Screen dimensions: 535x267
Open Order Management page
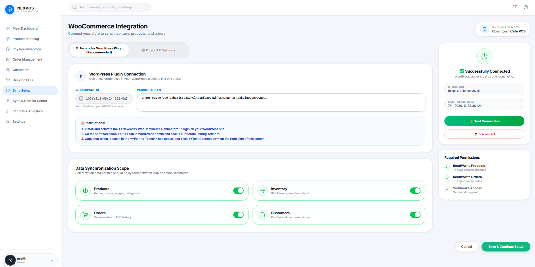point(30,59)
